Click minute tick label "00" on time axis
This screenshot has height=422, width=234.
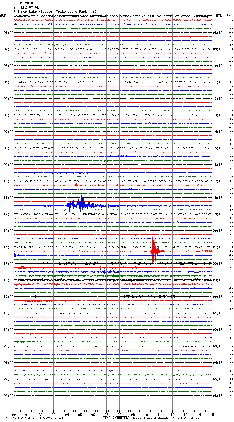pos(14,415)
